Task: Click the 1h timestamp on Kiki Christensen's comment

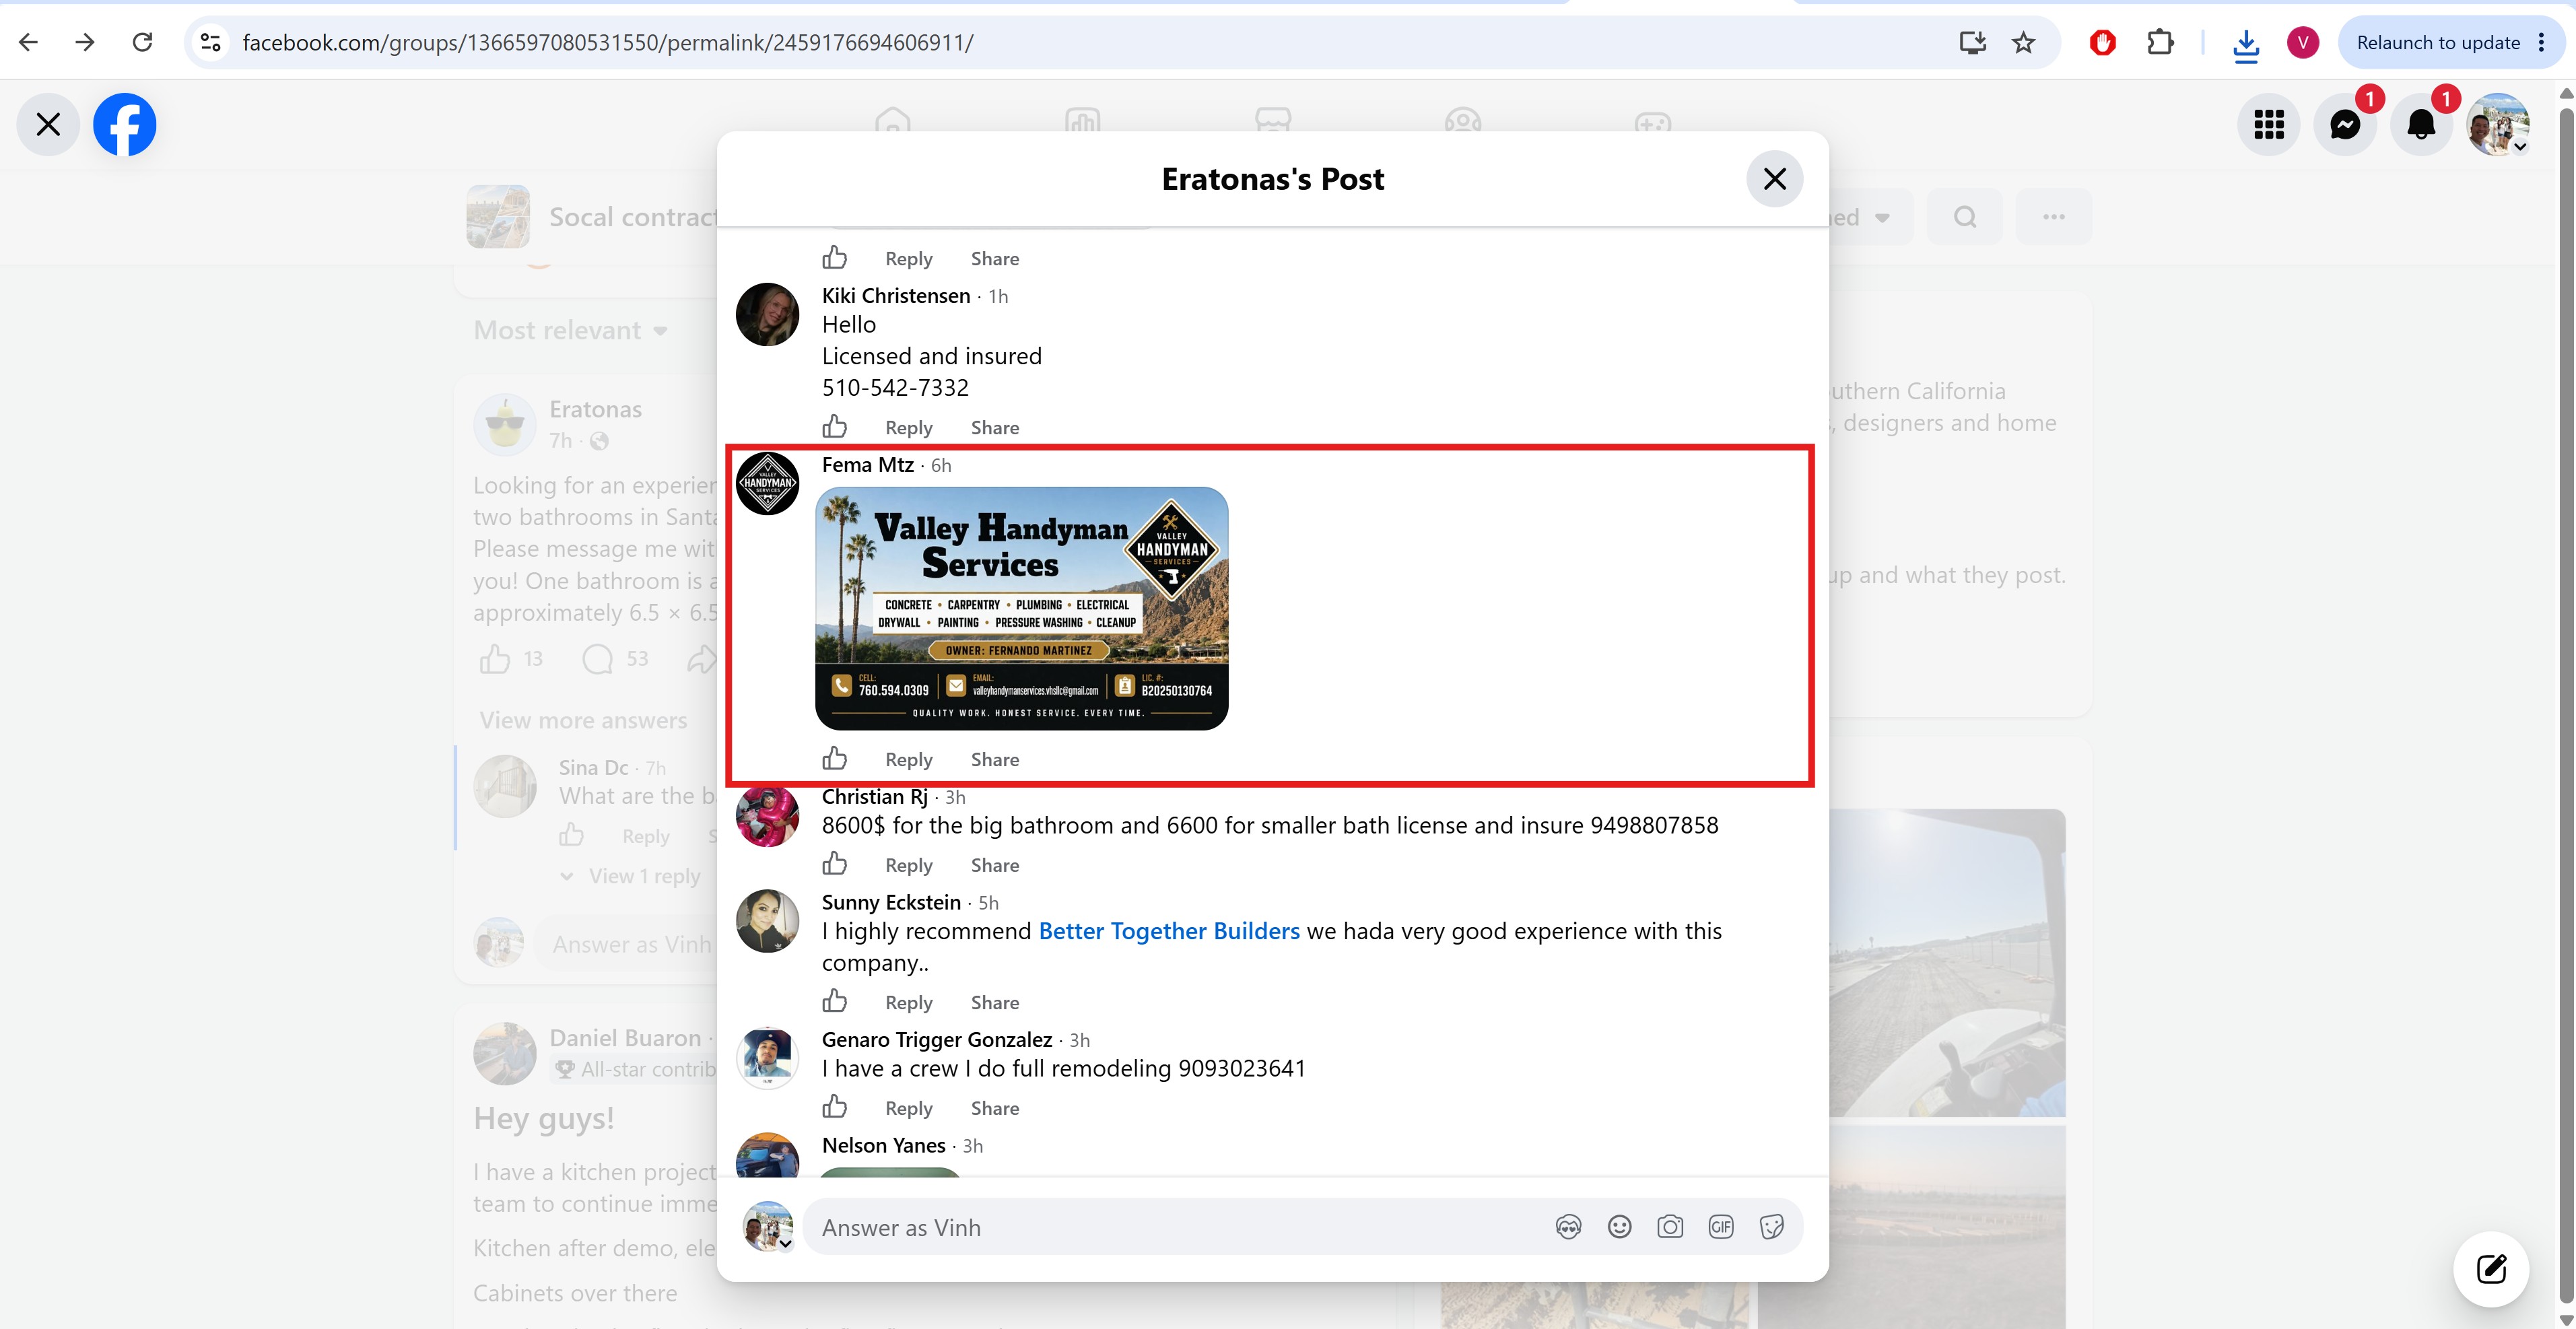Action: point(998,297)
